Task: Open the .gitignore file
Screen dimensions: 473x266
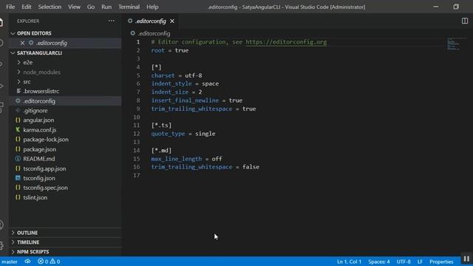Action: pyautogui.click(x=35, y=111)
